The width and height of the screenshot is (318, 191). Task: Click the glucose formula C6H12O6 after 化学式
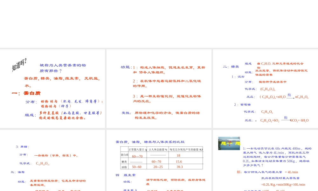click(x=267, y=112)
